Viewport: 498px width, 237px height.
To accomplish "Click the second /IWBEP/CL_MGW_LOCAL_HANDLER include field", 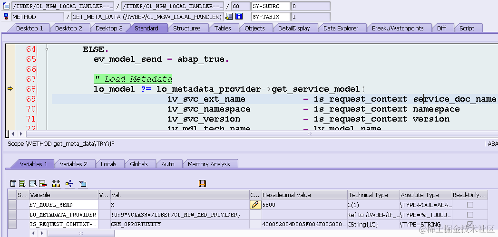I will 173,6.
